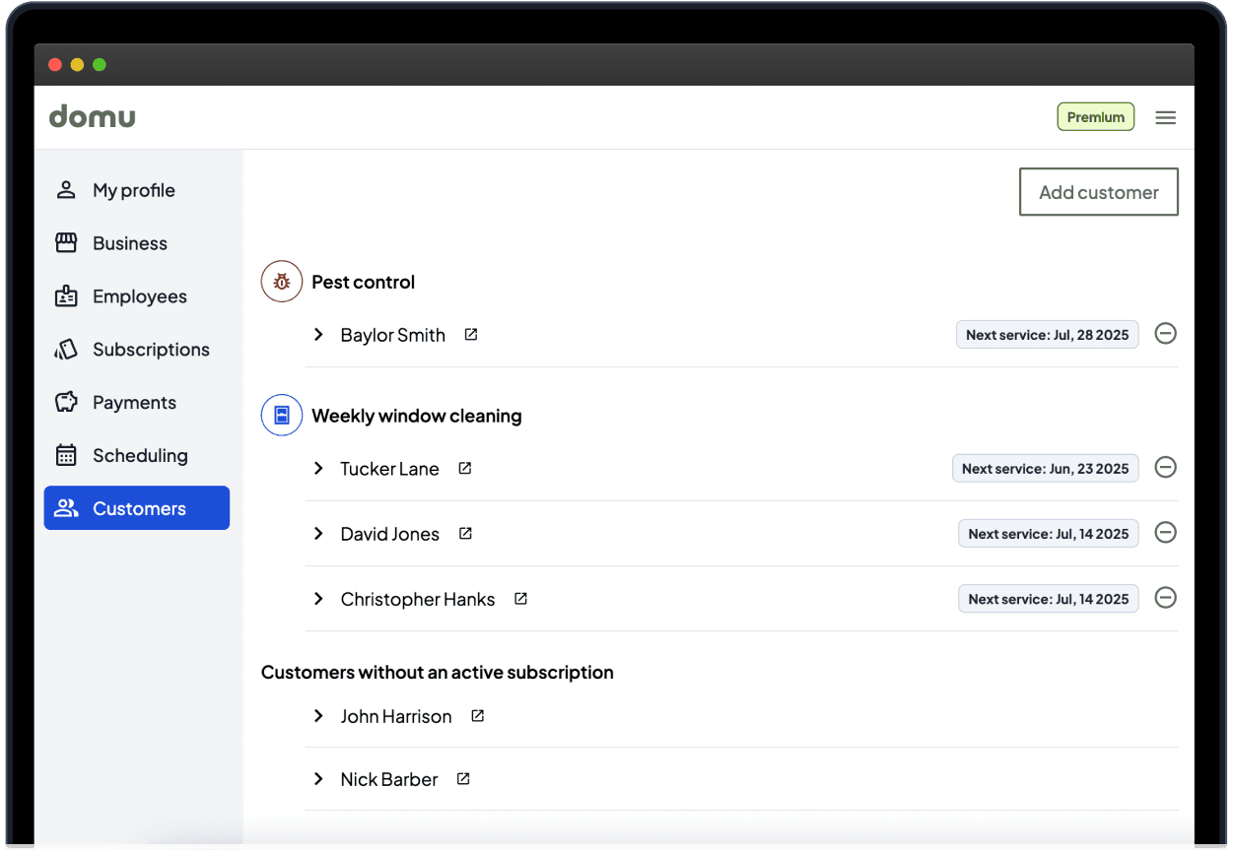The image size is (1233, 853).
Task: Open Baylor Smith's external link icon
Action: point(471,335)
